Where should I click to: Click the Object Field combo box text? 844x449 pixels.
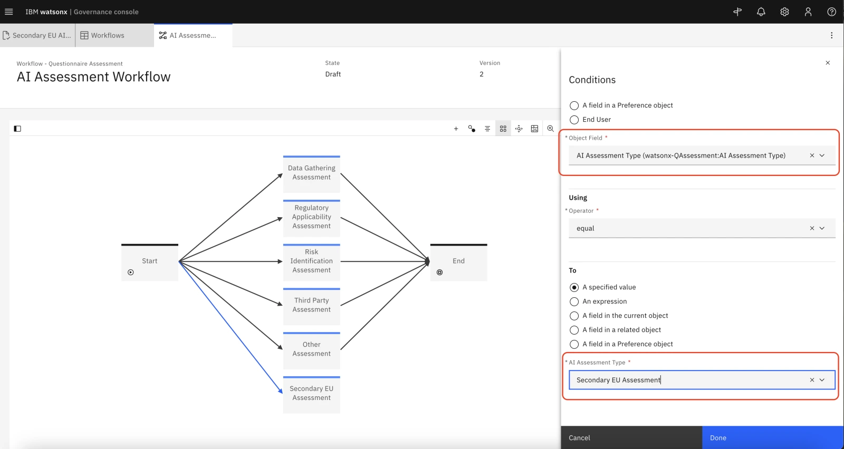tap(680, 155)
